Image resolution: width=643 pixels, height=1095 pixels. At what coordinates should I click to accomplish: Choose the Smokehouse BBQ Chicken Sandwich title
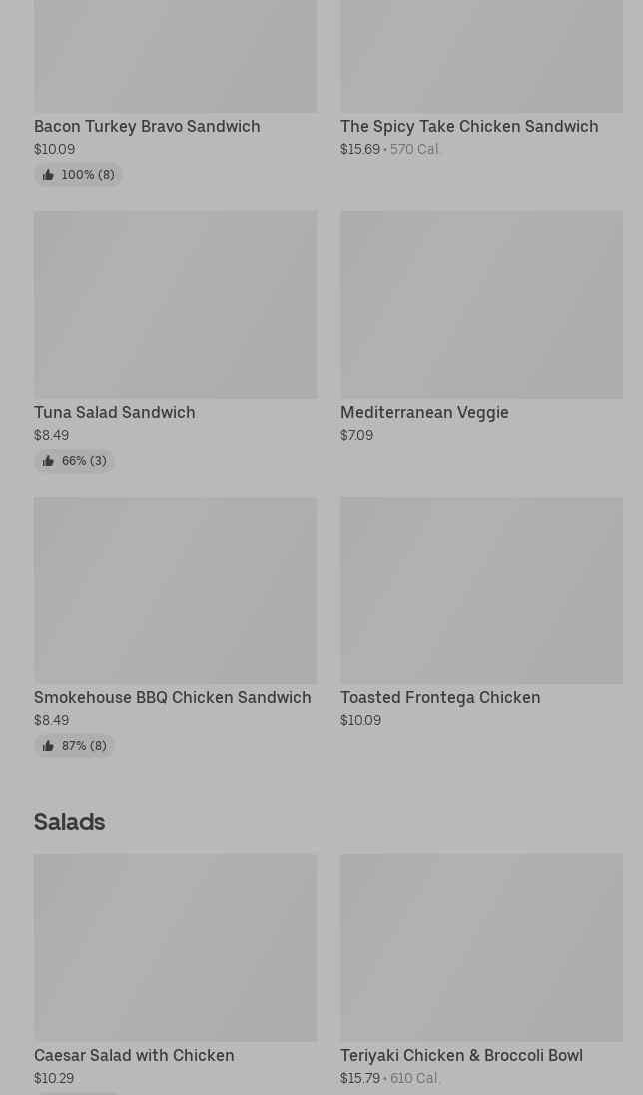[x=173, y=698]
